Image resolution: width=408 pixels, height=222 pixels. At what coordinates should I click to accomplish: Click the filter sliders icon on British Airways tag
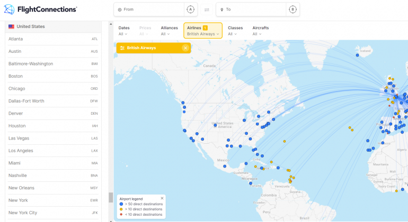pyautogui.click(x=122, y=48)
